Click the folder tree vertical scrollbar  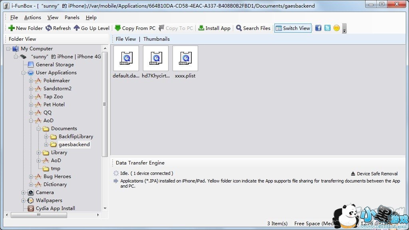tap(105, 104)
